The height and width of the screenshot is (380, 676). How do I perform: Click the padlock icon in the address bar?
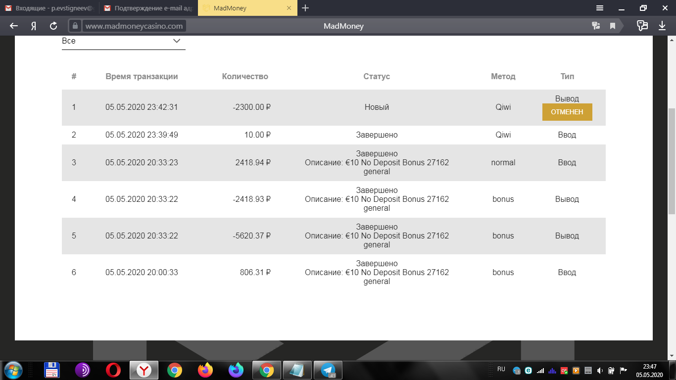[x=75, y=26]
